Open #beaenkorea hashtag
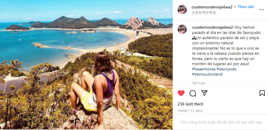This screenshot has width=268, height=130. pos(204,69)
